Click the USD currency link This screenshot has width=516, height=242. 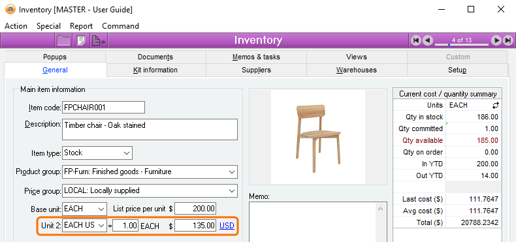click(x=227, y=226)
